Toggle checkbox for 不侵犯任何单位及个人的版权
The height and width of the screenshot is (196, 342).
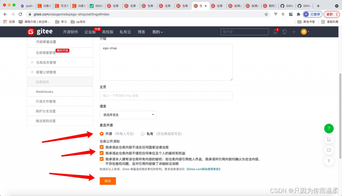[102, 153]
